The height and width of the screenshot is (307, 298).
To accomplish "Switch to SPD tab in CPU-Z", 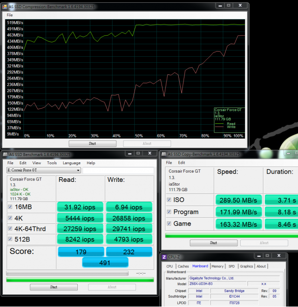I will point(231,266).
